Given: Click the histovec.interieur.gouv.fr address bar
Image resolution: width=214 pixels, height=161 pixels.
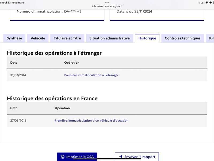Looking at the screenshot, I should [107, 6].
